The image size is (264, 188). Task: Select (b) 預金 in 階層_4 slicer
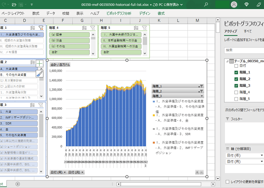point(69,40)
